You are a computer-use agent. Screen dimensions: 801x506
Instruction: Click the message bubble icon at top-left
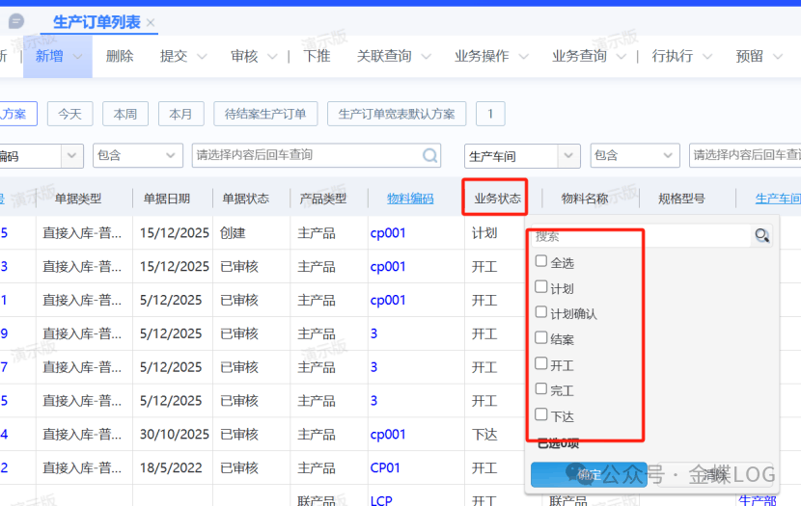pos(16,21)
